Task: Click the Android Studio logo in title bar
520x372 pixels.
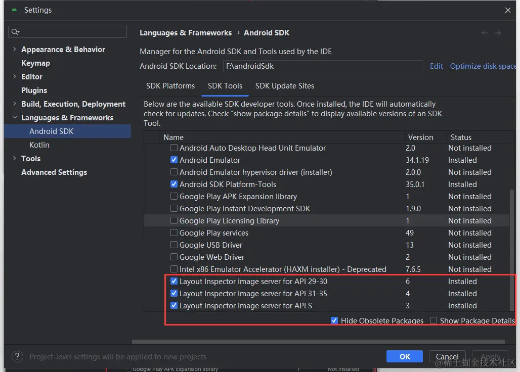Action: 14,10
